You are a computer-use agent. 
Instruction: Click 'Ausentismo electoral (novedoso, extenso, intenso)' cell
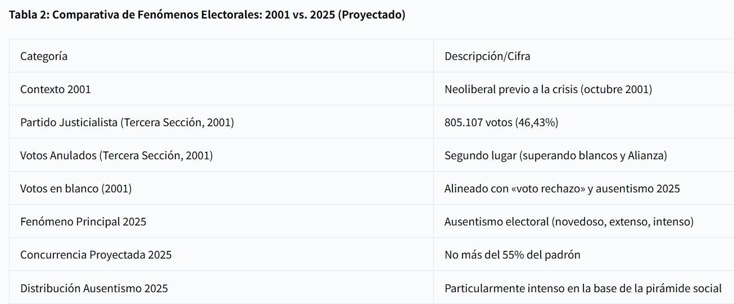click(583, 222)
